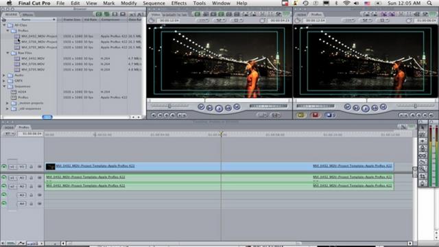439x247 pixels.
Task: Open the Generator pop-up in the Viewer
Action: point(275,115)
